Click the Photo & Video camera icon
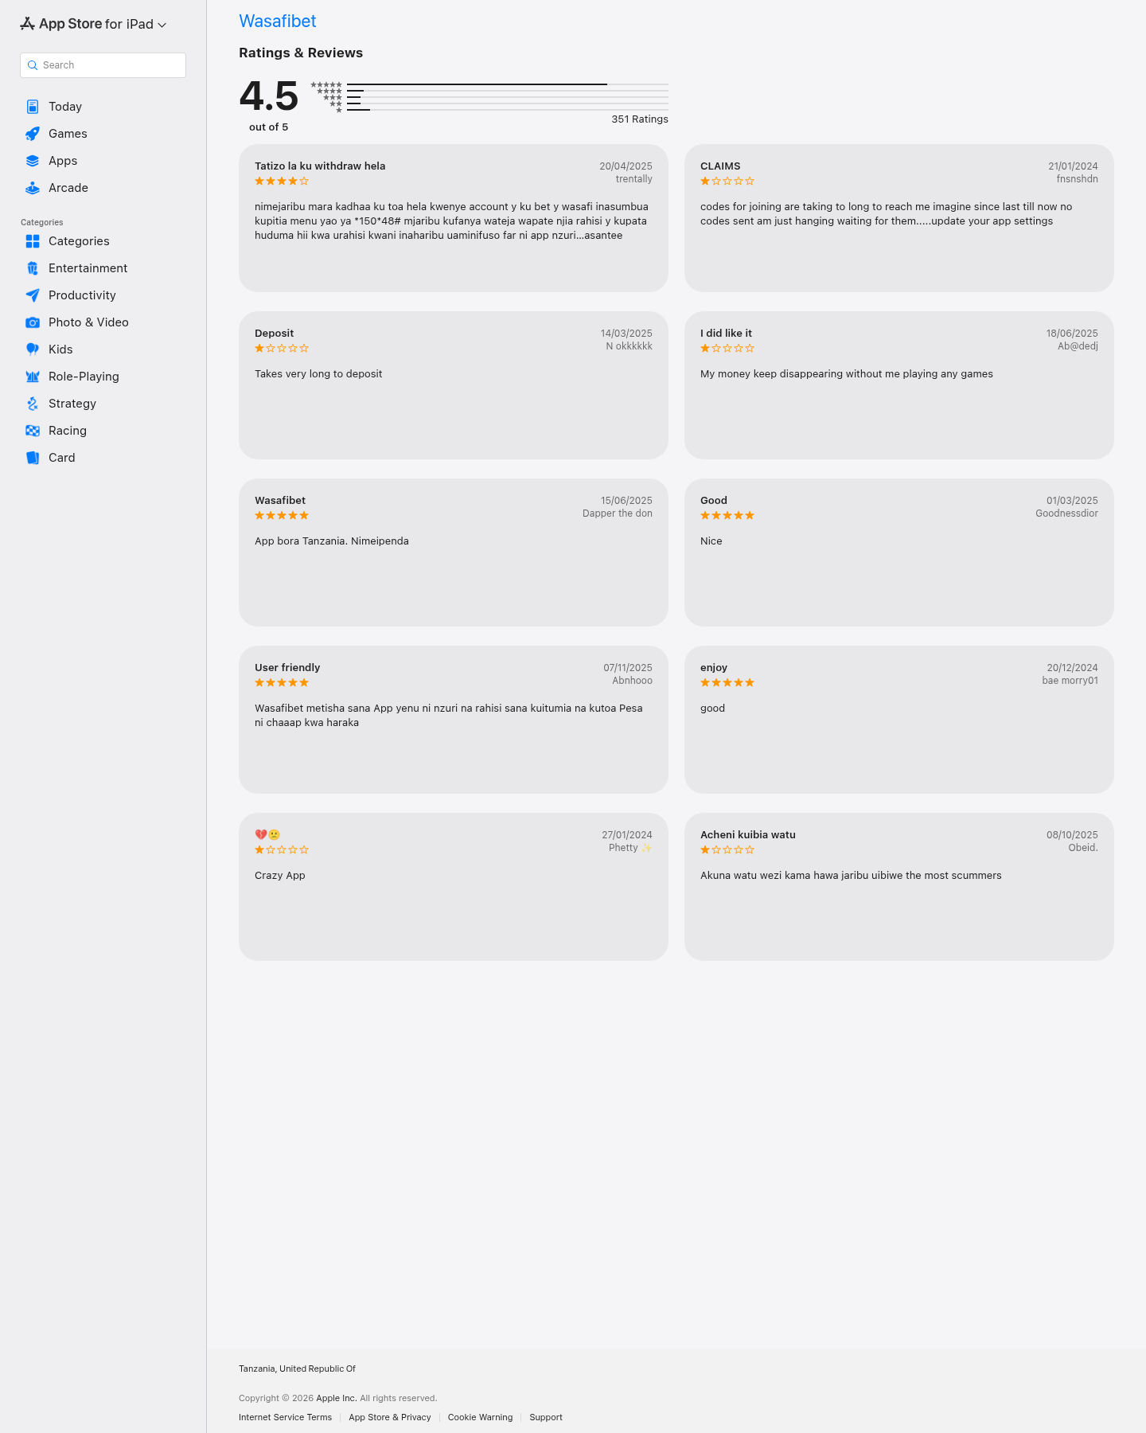1146x1433 pixels. (x=33, y=322)
